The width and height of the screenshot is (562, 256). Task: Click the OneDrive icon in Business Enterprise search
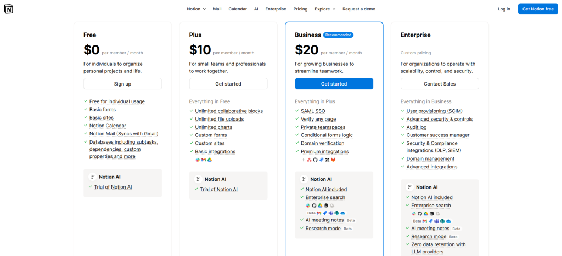pyautogui.click(x=342, y=213)
